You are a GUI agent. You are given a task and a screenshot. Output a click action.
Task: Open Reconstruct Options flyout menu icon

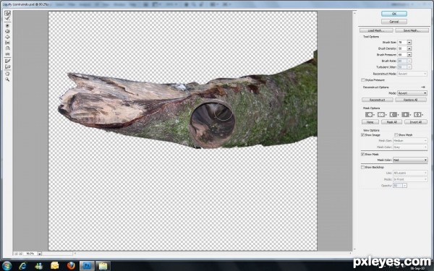[423, 87]
